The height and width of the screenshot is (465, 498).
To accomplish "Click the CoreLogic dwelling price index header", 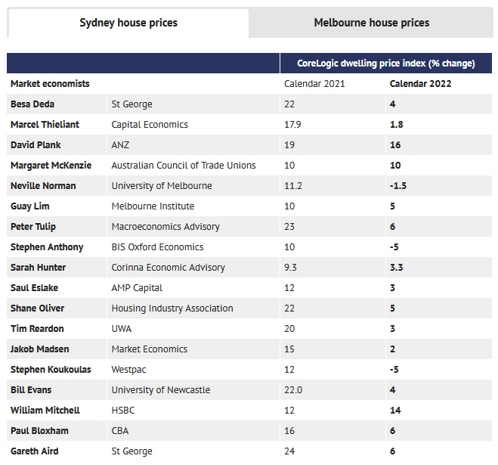I will click(x=385, y=64).
